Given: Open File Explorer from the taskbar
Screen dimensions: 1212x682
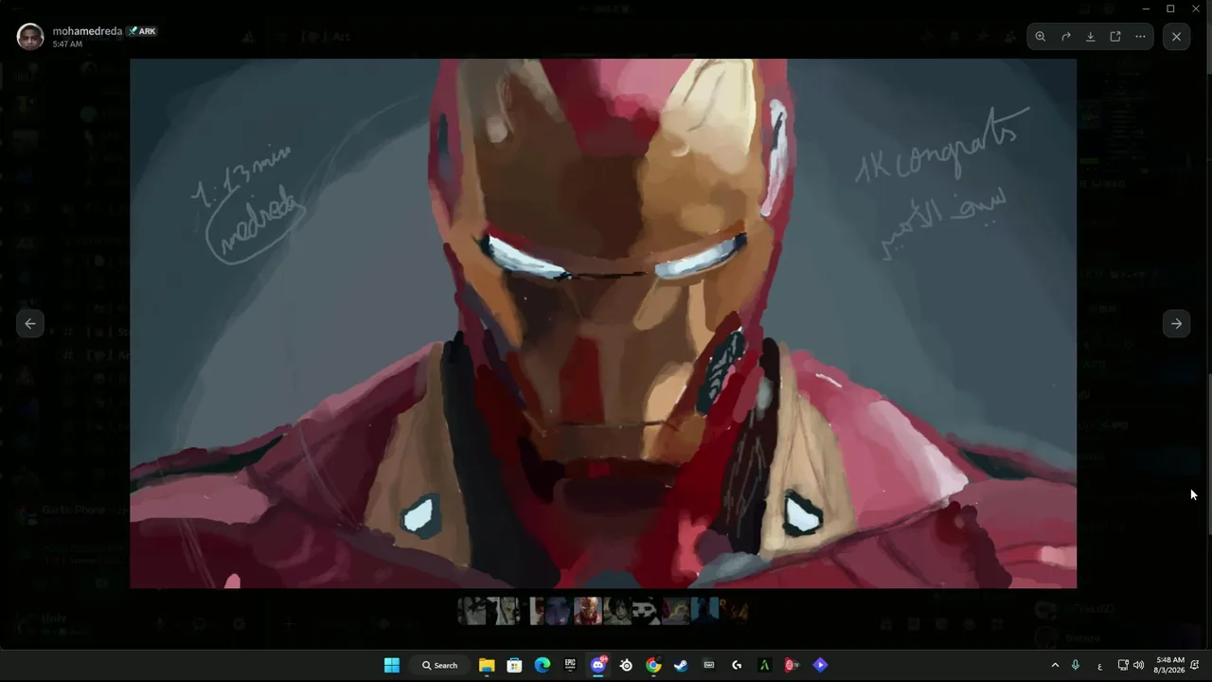Looking at the screenshot, I should coord(487,665).
